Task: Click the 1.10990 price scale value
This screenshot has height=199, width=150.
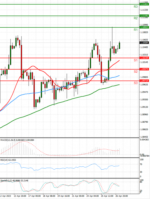Action: coord(144,25)
